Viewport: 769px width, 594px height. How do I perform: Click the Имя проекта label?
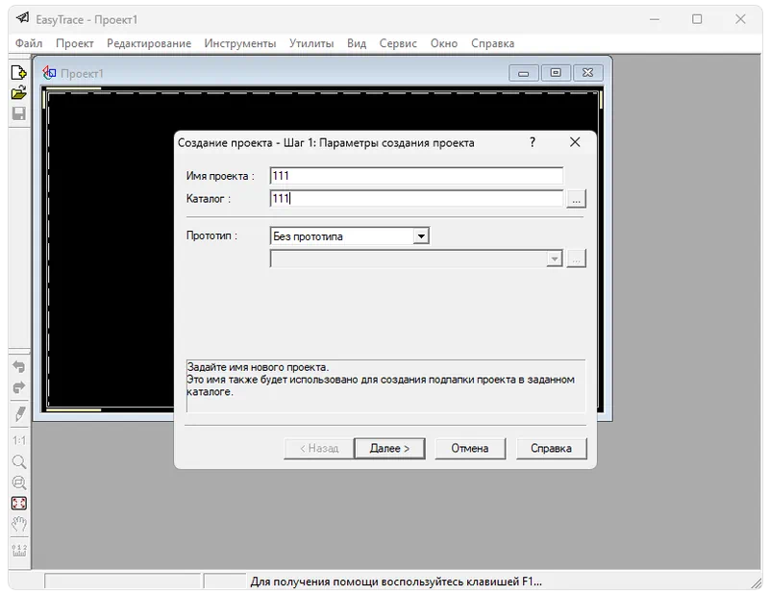tap(220, 176)
